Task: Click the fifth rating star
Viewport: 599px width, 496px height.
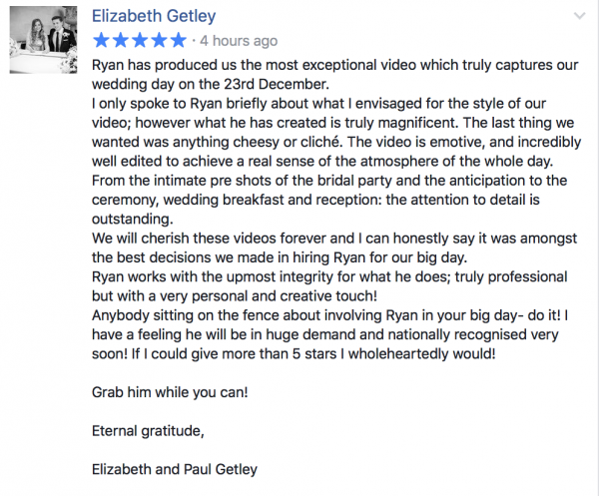Action: coord(177,41)
